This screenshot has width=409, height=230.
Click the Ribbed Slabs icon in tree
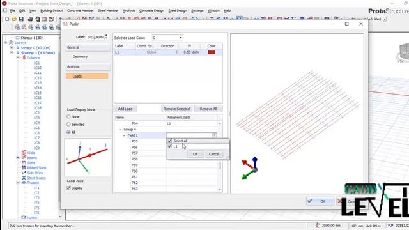24,167
